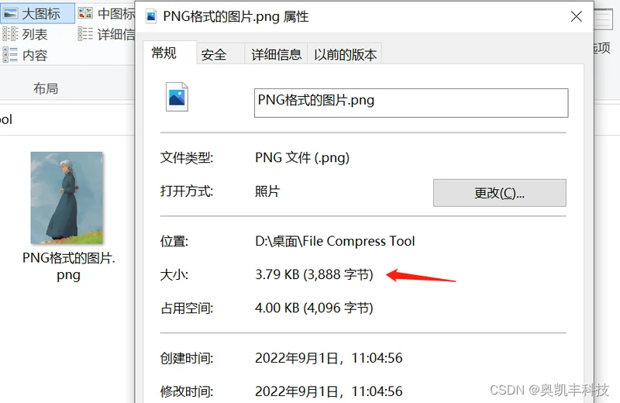Select 详细信息 details view in ribbon
The height and width of the screenshot is (403, 620).
click(106, 34)
